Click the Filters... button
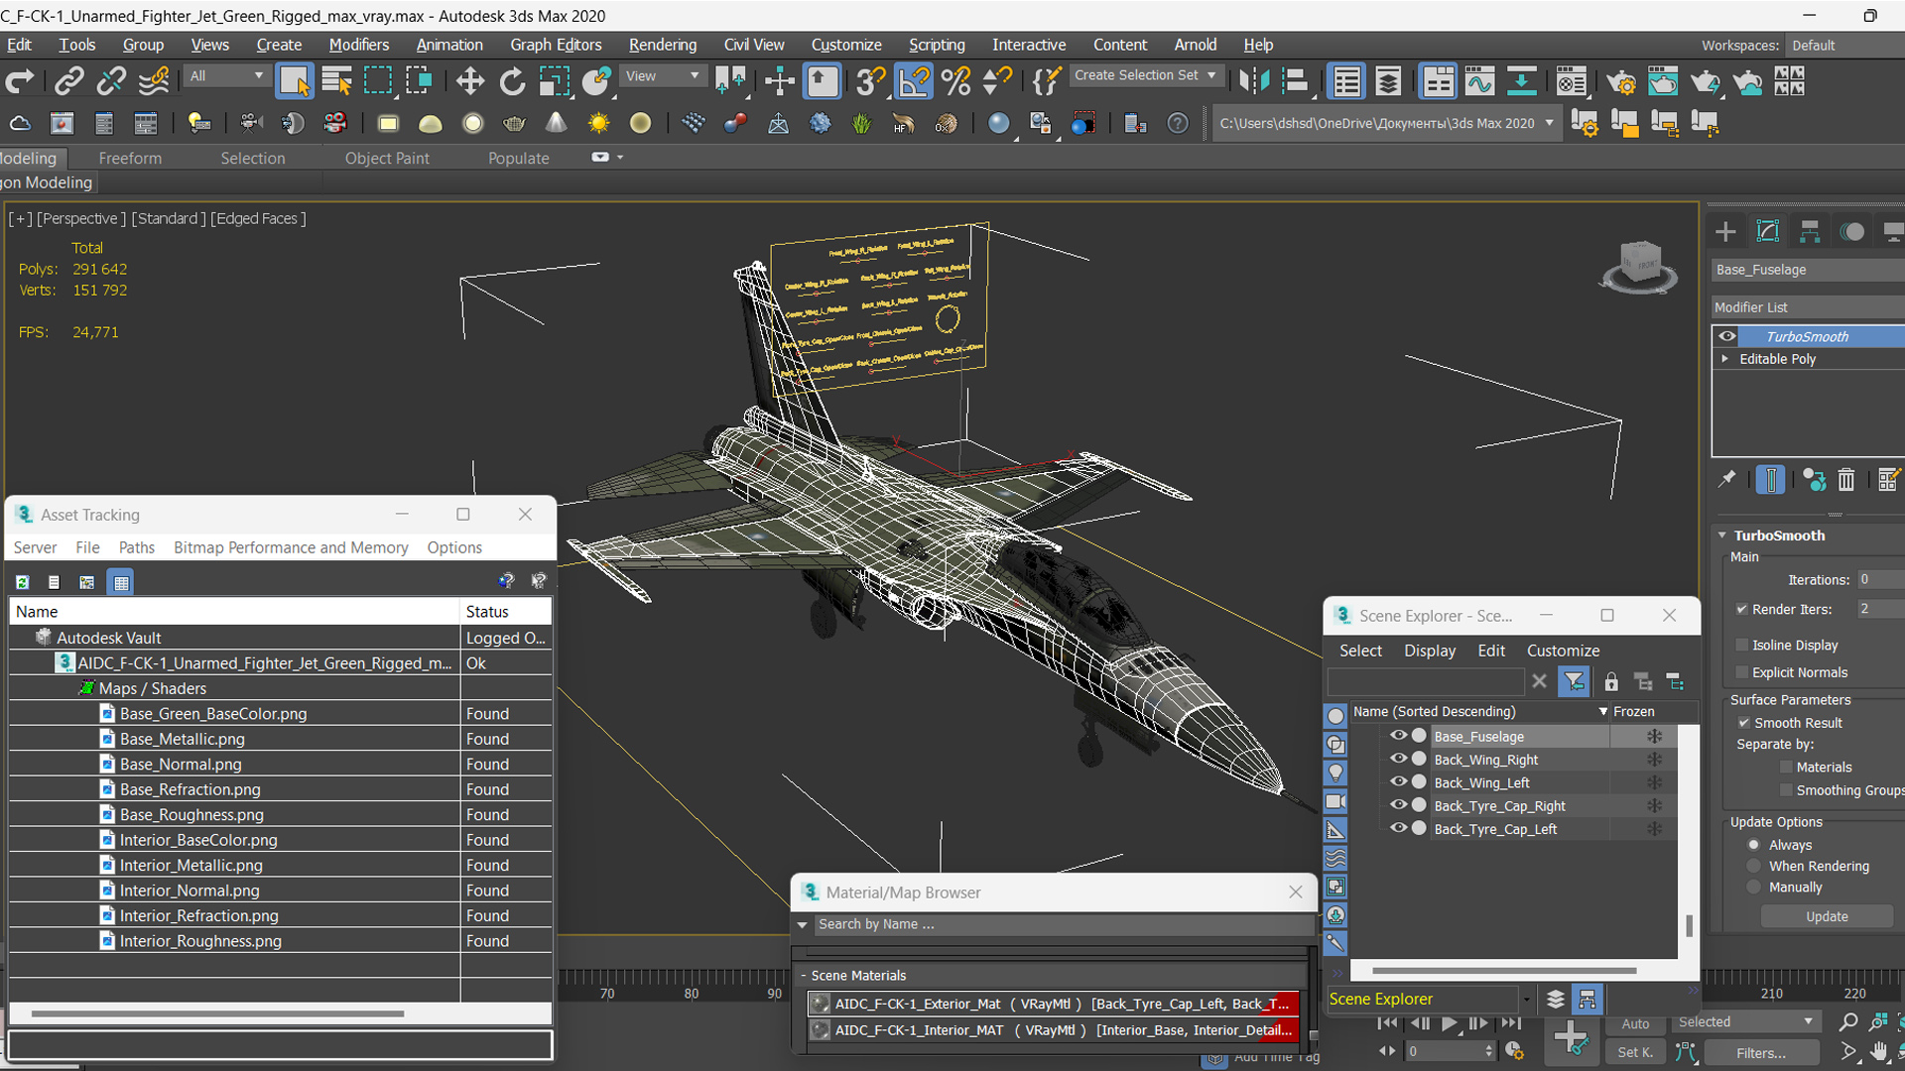This screenshot has width=1905, height=1071. click(1760, 1052)
